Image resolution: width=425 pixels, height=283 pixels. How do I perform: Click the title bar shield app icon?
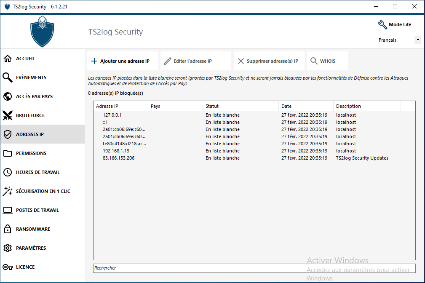pyautogui.click(x=7, y=6)
